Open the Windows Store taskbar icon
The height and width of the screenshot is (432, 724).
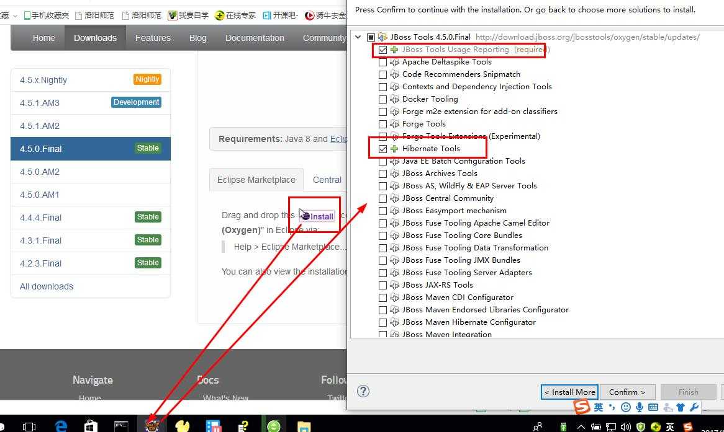point(91,426)
